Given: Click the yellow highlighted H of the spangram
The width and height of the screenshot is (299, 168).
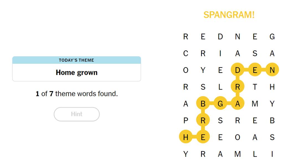Looking at the screenshot, I should tap(186, 137).
